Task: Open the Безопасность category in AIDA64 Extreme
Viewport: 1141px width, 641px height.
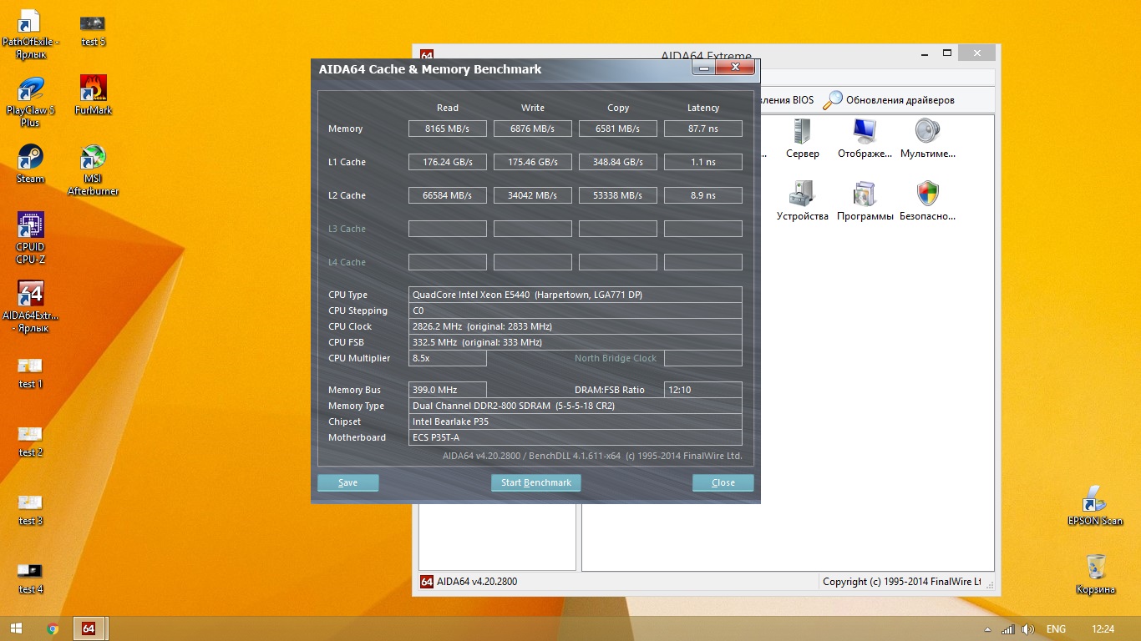Action: (x=927, y=201)
